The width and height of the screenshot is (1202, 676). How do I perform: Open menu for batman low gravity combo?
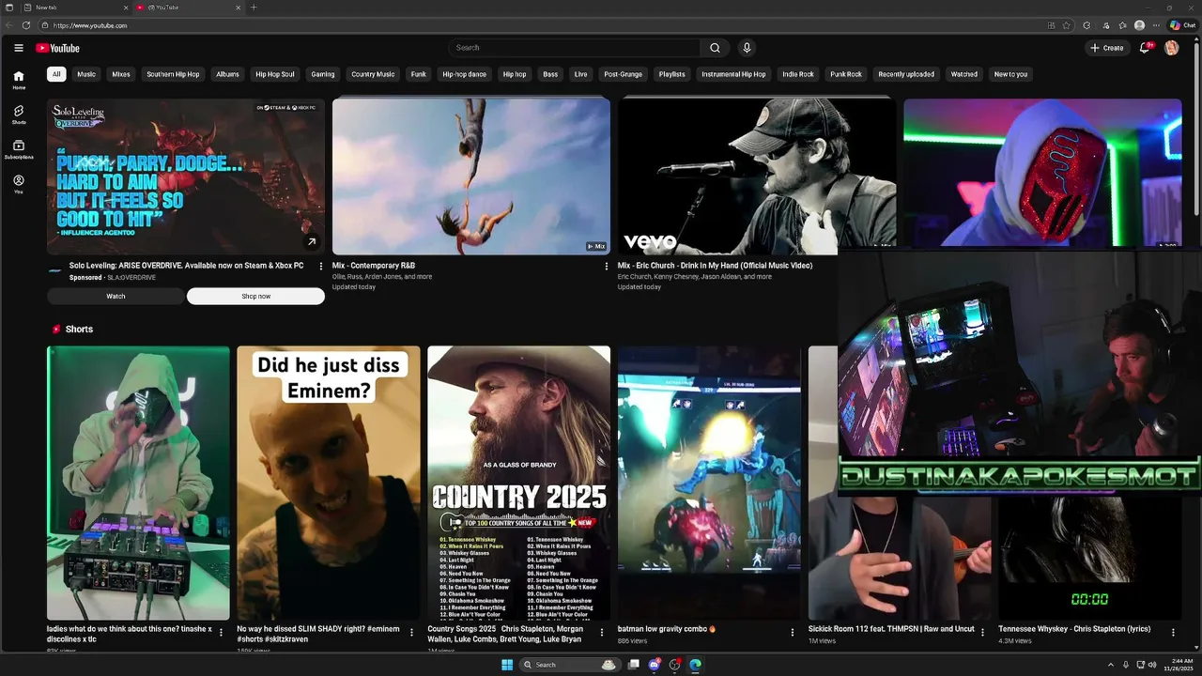[x=793, y=633]
